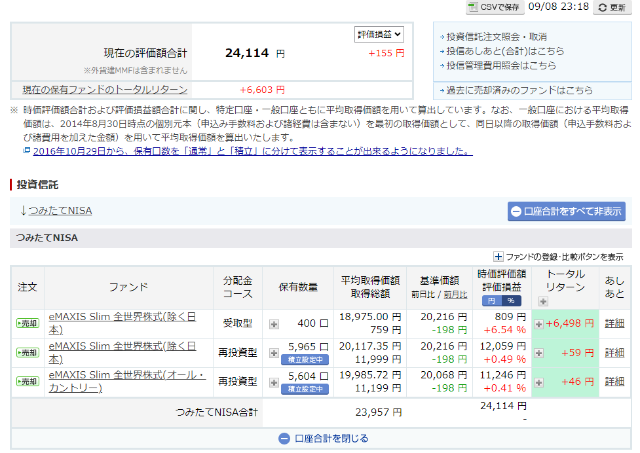
Task: Expand plus icon under トータルリターン header
Action: click(x=543, y=301)
